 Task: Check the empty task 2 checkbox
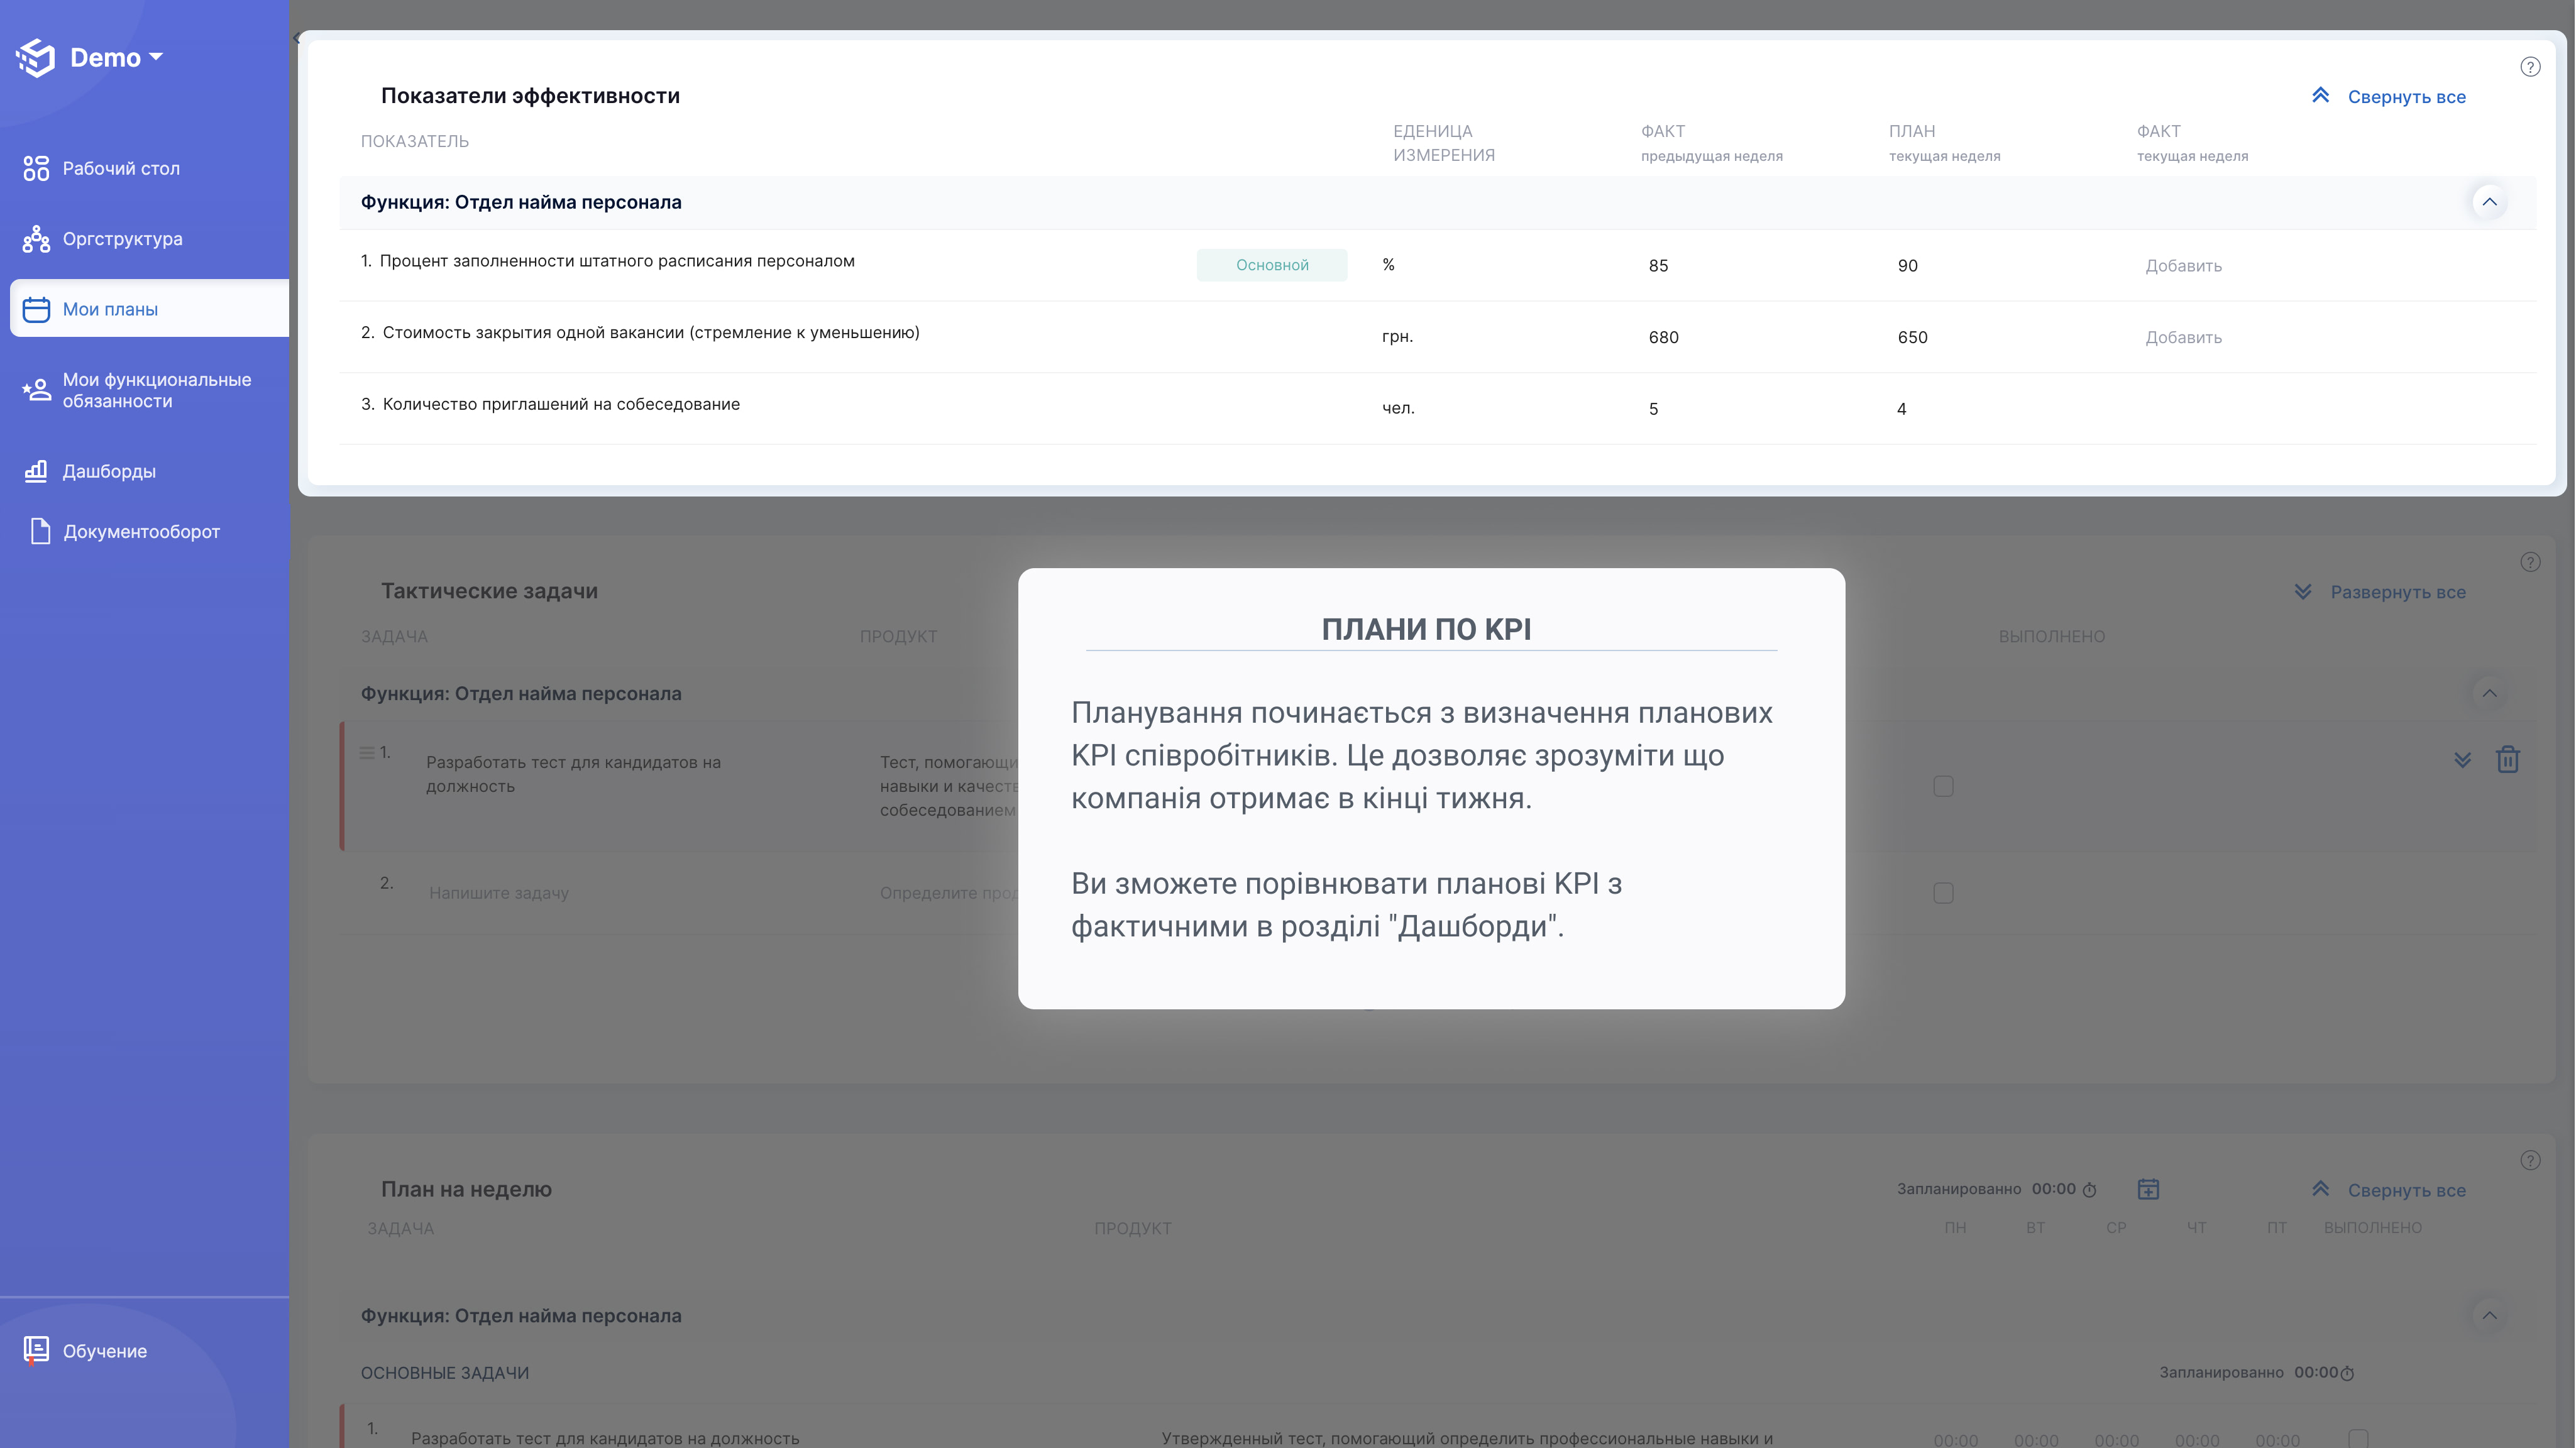[1943, 893]
